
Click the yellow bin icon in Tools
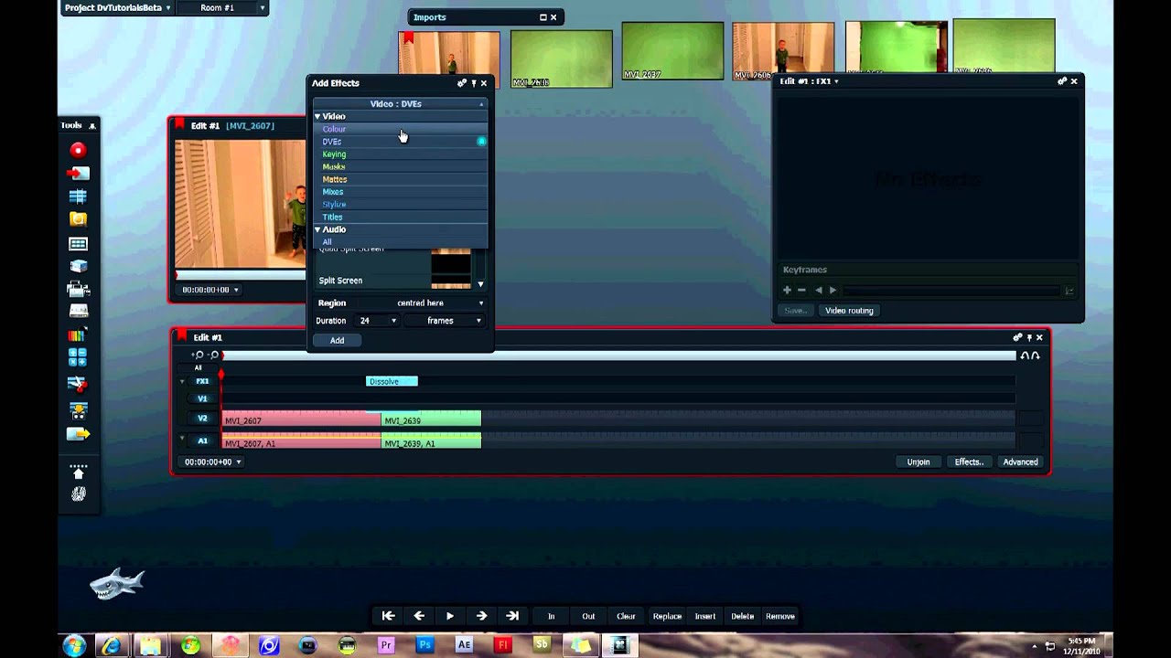pyautogui.click(x=78, y=219)
